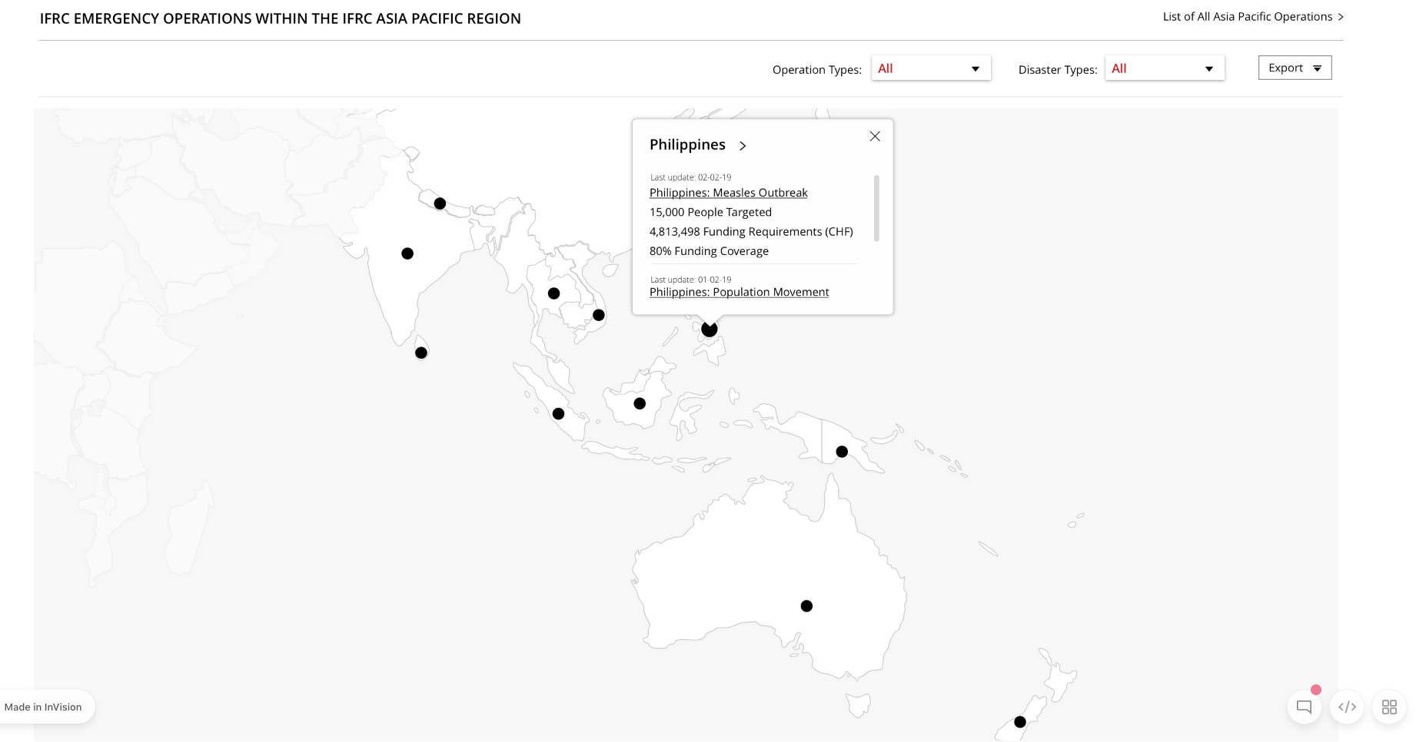The height and width of the screenshot is (742, 1416).
Task: View List of All Asia Pacific Operations
Action: [x=1247, y=16]
